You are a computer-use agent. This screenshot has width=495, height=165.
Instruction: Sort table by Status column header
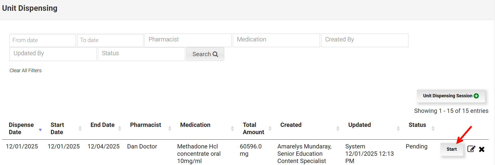click(x=417, y=125)
